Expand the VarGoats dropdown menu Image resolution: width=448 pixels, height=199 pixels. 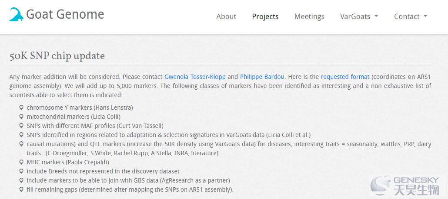pyautogui.click(x=359, y=16)
